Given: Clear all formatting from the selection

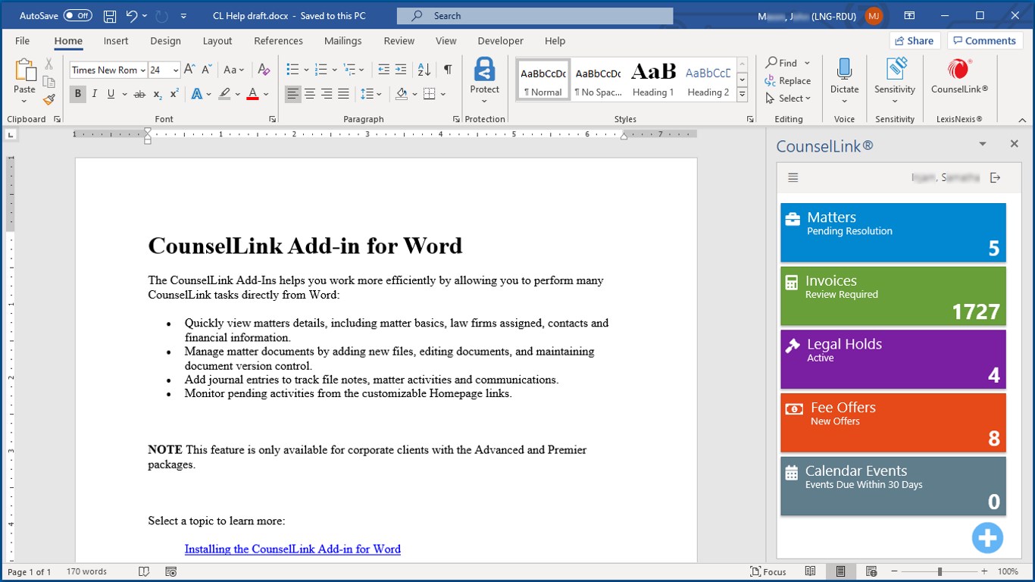Looking at the screenshot, I should (x=264, y=70).
